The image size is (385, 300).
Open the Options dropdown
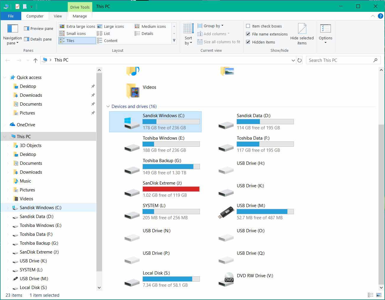coord(325,34)
